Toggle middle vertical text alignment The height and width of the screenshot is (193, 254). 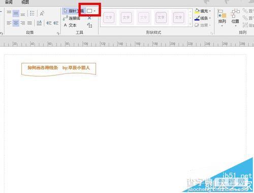coord(16,13)
